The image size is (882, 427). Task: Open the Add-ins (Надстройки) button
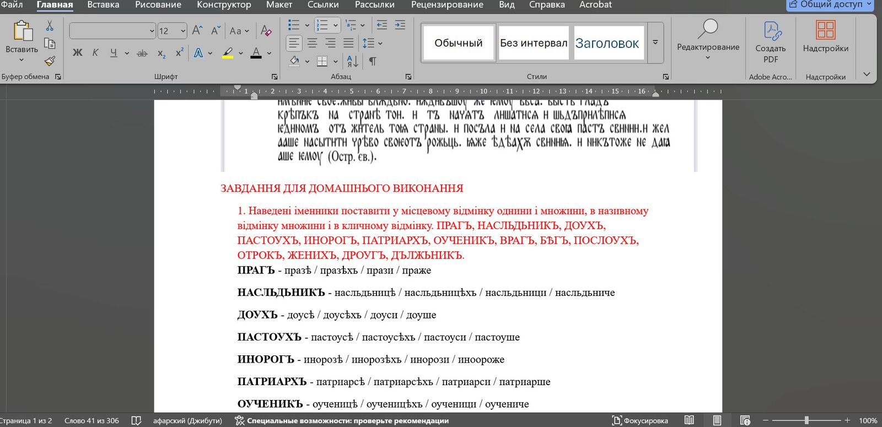tap(825, 37)
